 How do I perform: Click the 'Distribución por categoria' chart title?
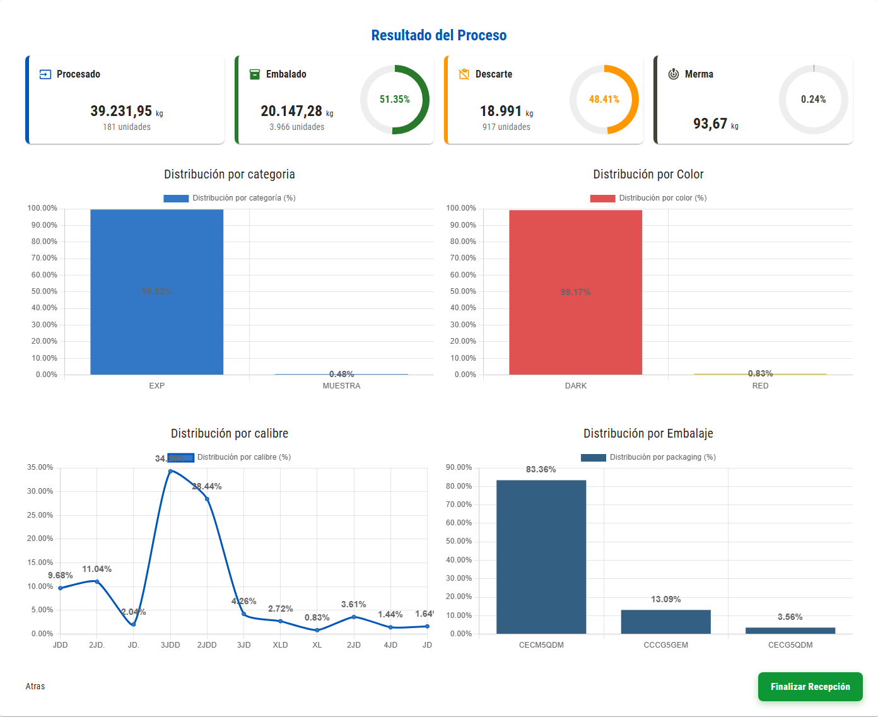tap(230, 174)
